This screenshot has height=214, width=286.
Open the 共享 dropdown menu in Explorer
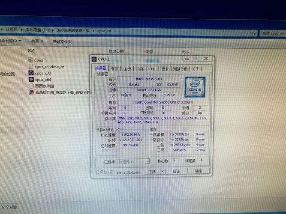37,42
